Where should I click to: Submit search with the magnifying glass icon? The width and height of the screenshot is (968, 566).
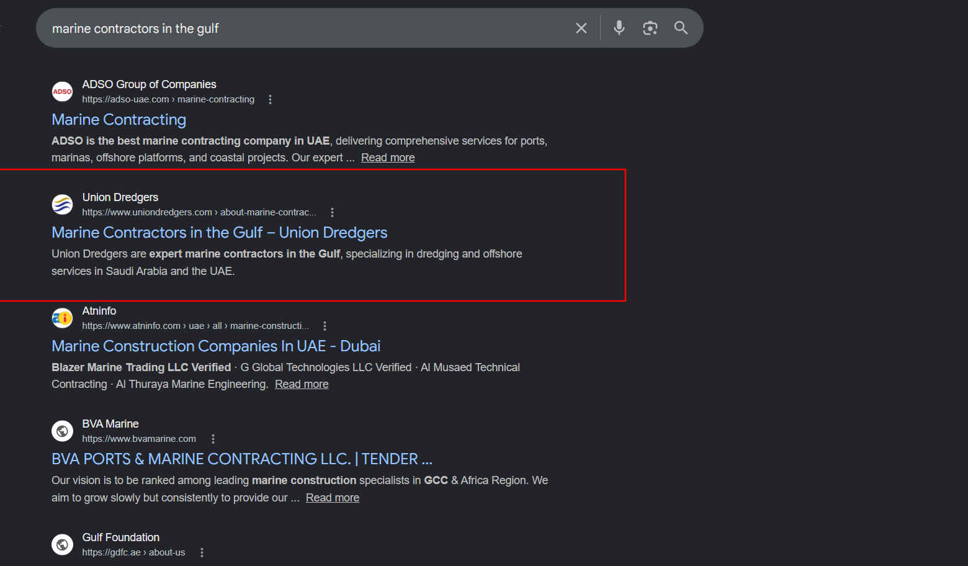[x=681, y=28]
